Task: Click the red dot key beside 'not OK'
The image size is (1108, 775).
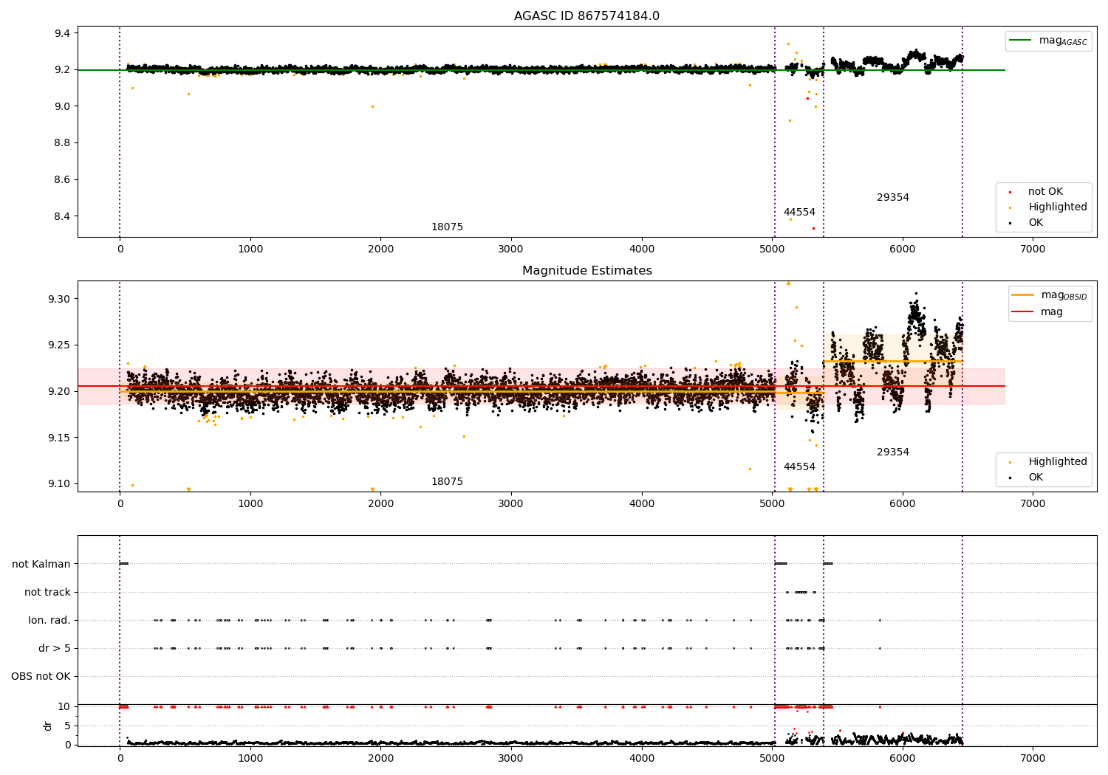Action: pos(1010,192)
